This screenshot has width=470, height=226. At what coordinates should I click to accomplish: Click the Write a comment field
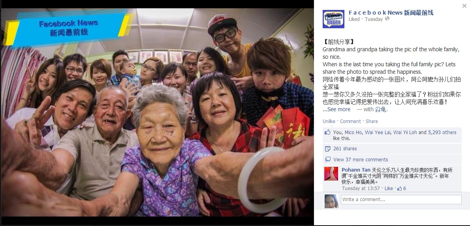(x=401, y=199)
